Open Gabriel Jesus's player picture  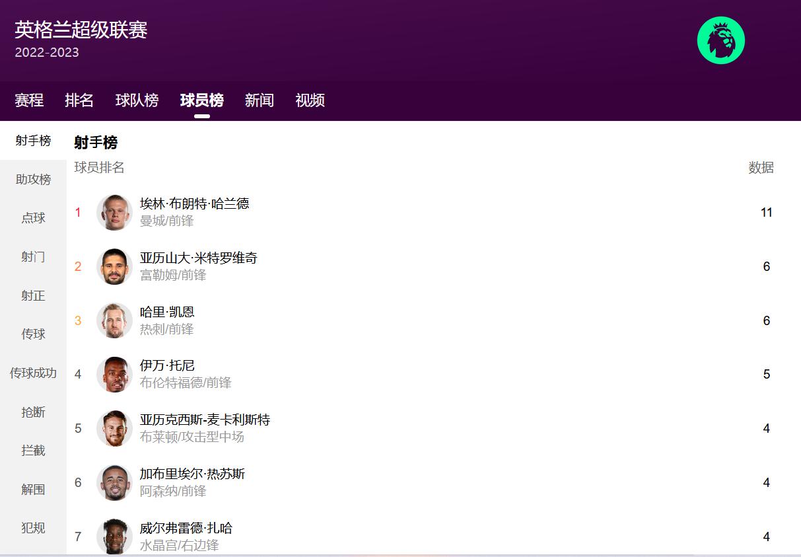point(114,482)
